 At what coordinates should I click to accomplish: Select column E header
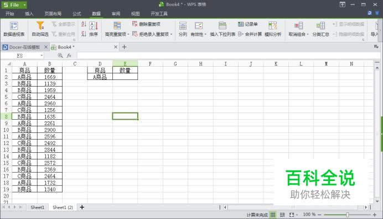pyautogui.click(x=125, y=64)
